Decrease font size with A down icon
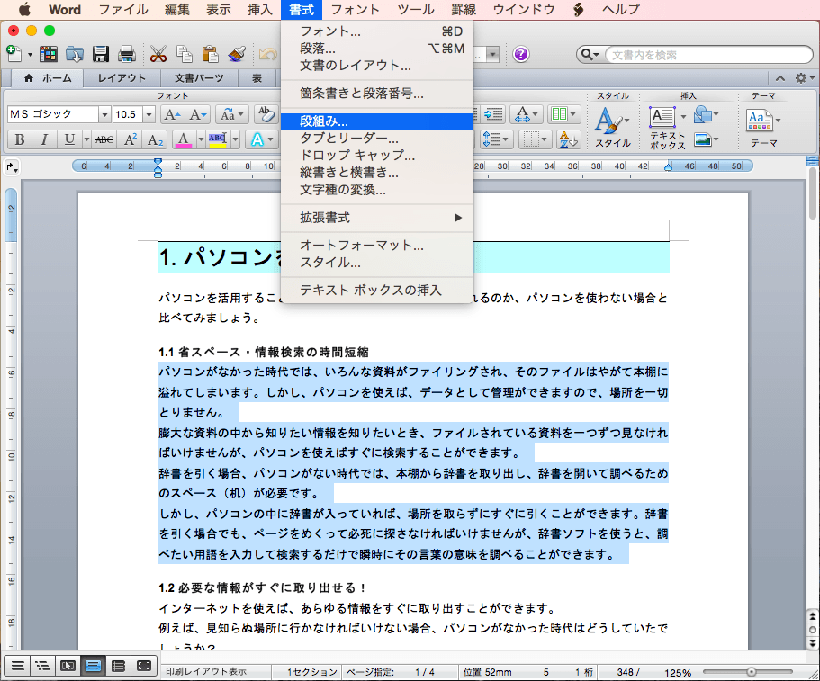 tap(199, 114)
